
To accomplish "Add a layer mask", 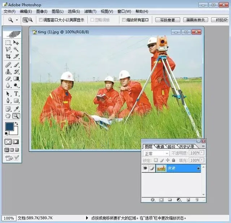I will (161, 200).
